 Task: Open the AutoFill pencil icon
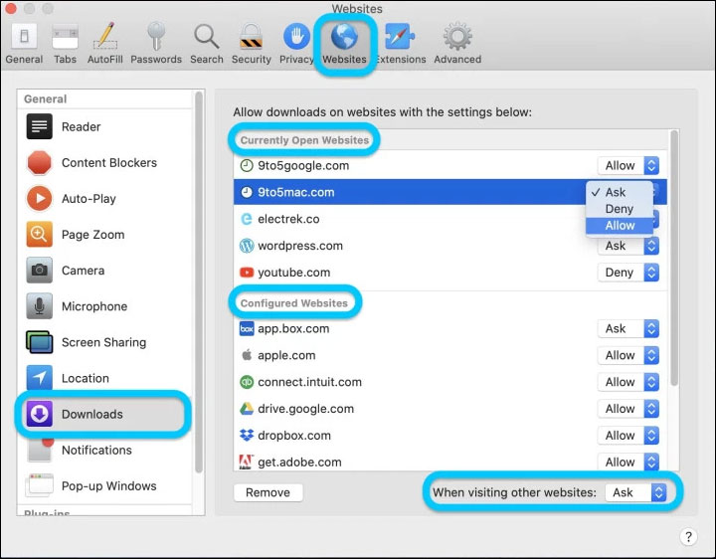pyautogui.click(x=105, y=36)
